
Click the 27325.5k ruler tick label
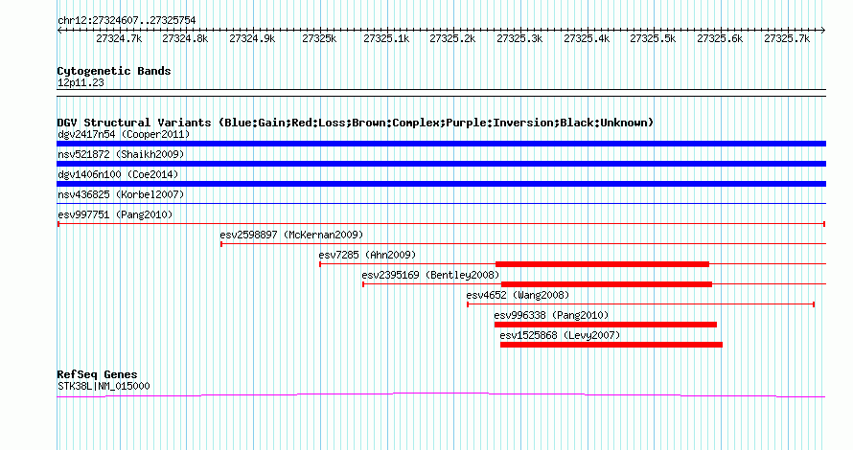pos(653,38)
